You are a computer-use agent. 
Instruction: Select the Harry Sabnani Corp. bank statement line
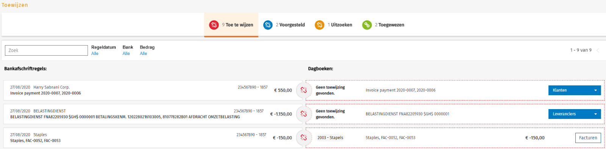click(150, 90)
